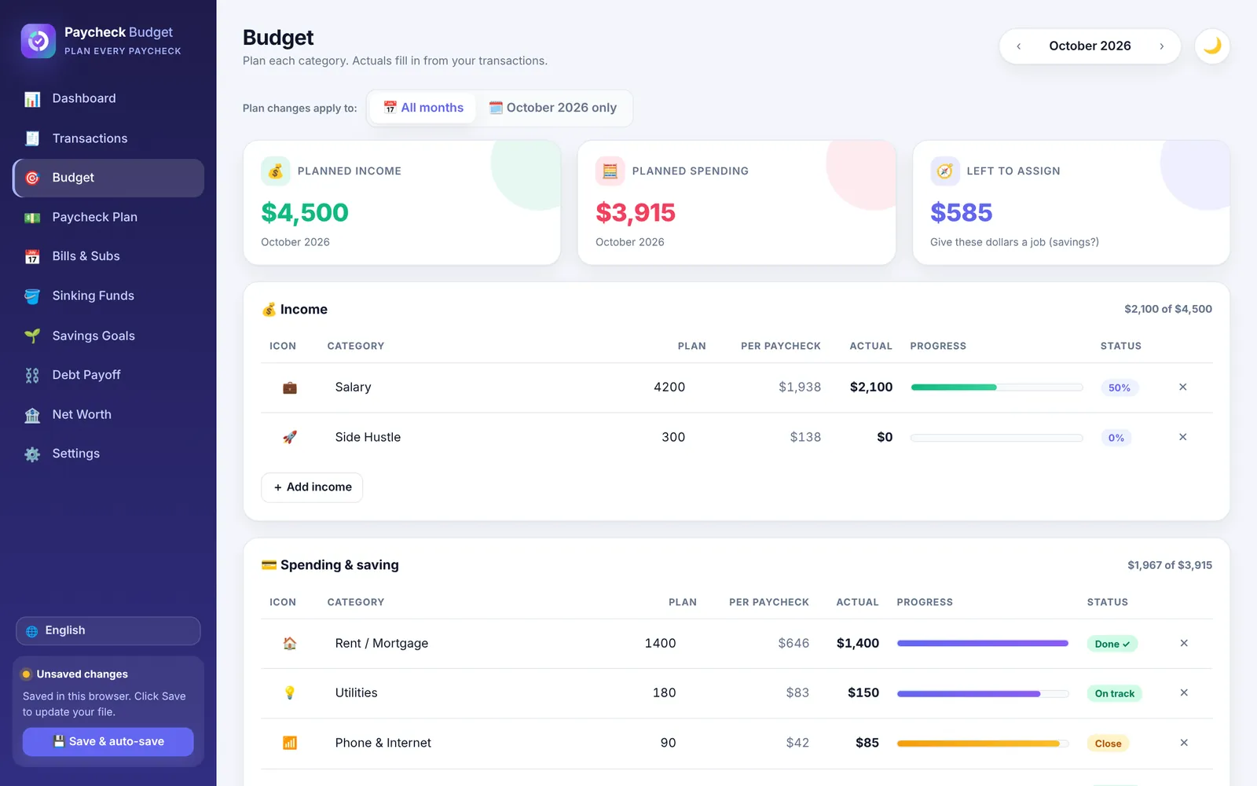The height and width of the screenshot is (786, 1257).
Task: Open Bills & Subs calendar icon
Action: 32,257
